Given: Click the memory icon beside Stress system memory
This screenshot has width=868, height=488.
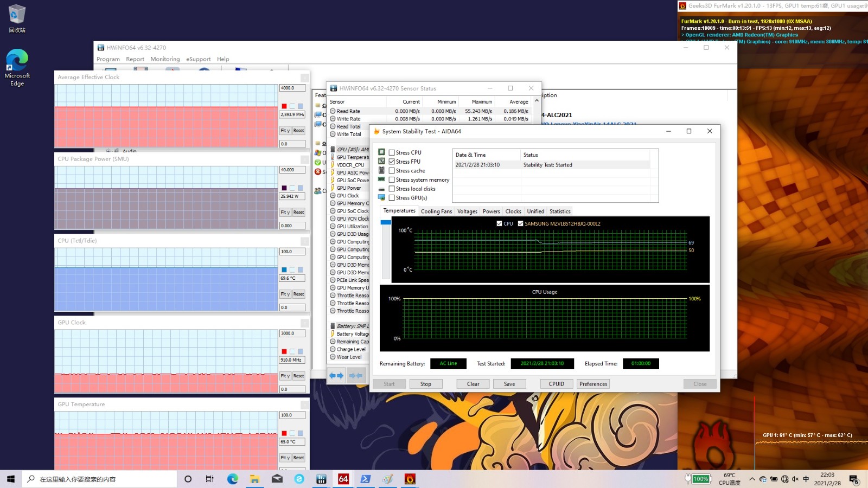Looking at the screenshot, I should 381,179.
